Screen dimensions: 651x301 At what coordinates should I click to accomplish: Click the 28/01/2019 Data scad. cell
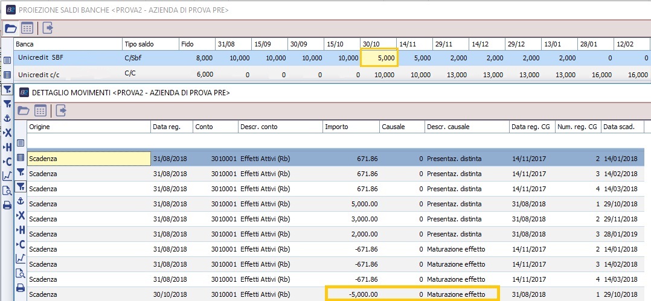(x=623, y=234)
